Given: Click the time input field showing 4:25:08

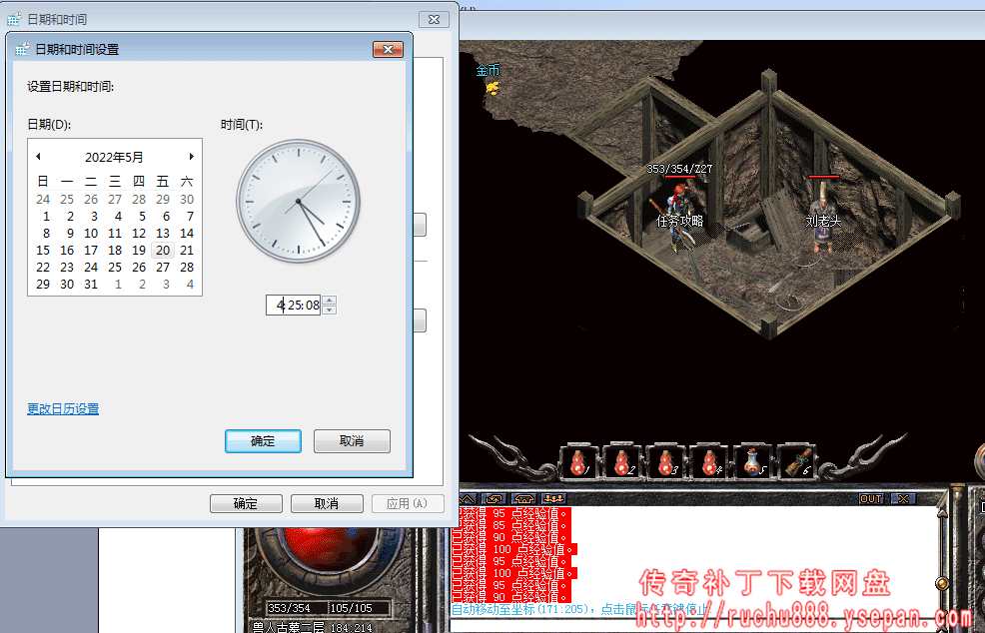Looking at the screenshot, I should coord(295,306).
